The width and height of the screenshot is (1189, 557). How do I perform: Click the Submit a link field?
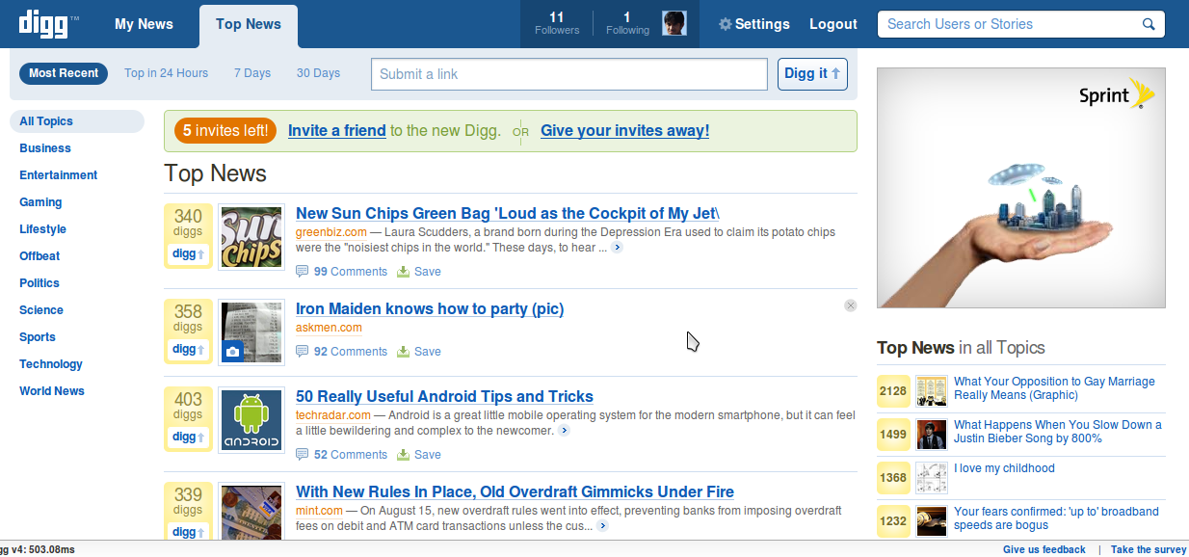pos(568,74)
